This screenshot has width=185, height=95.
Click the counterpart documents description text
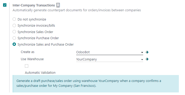coord(77,10)
